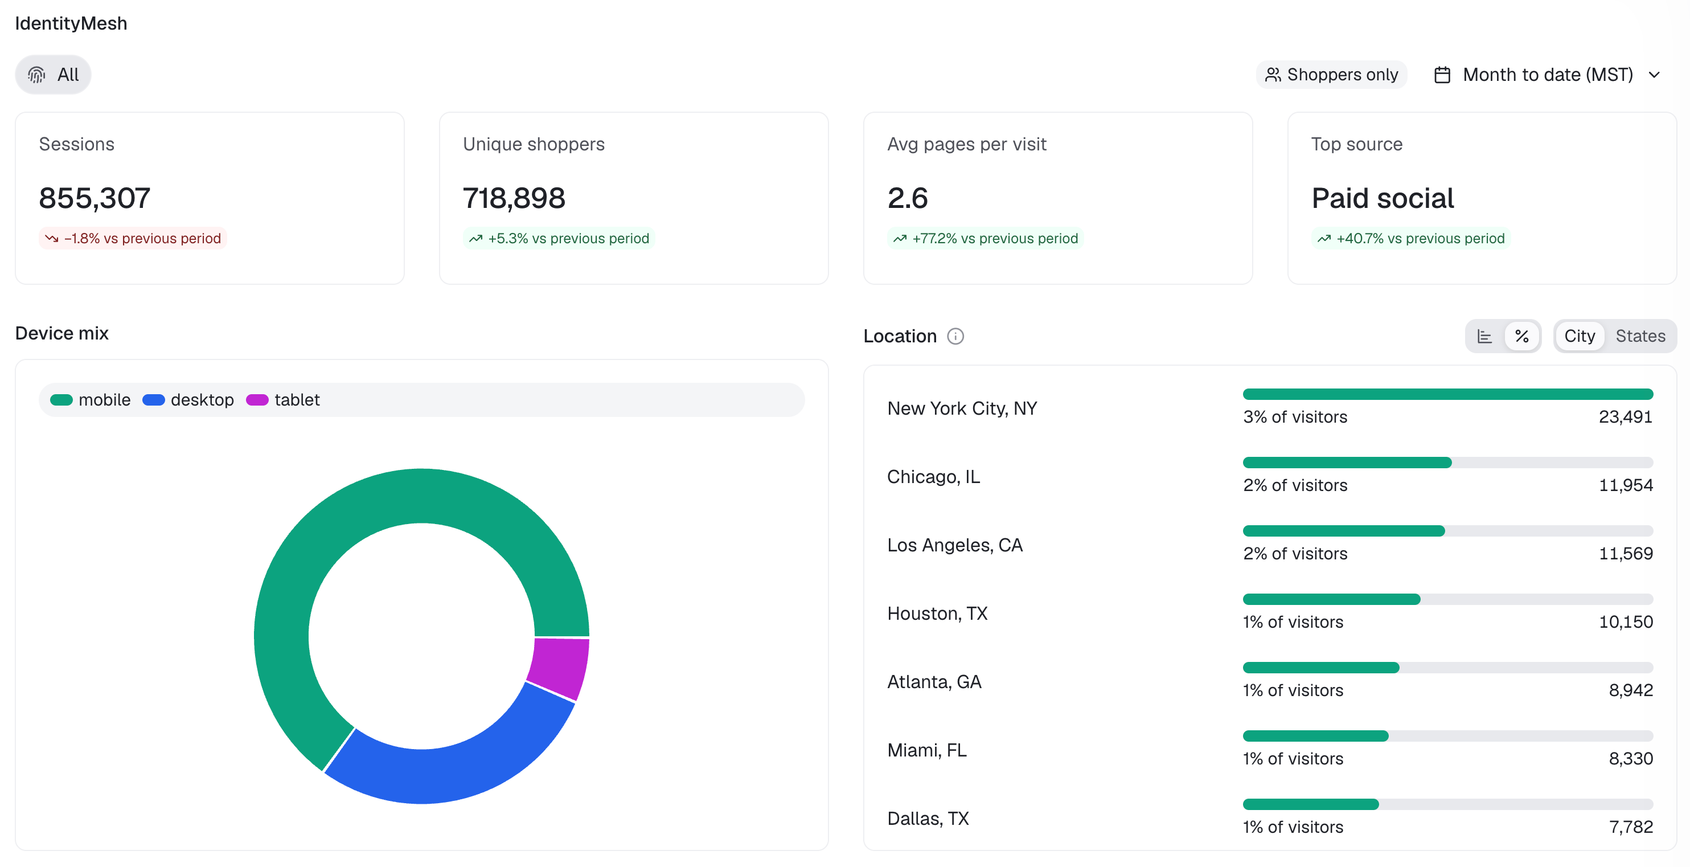Screen dimensions: 1690x867
Task: Click the Dallas, TX row label
Action: tap(928, 818)
